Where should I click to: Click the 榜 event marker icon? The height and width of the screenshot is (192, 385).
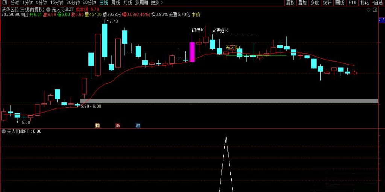pos(98,126)
